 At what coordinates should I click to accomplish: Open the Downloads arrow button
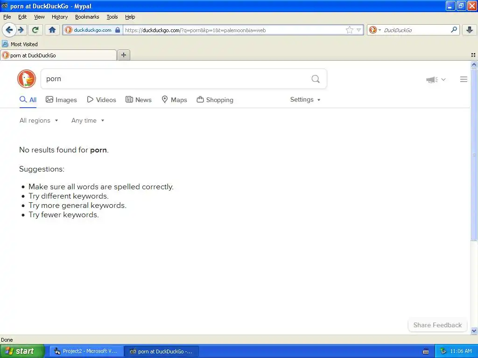coord(470,30)
